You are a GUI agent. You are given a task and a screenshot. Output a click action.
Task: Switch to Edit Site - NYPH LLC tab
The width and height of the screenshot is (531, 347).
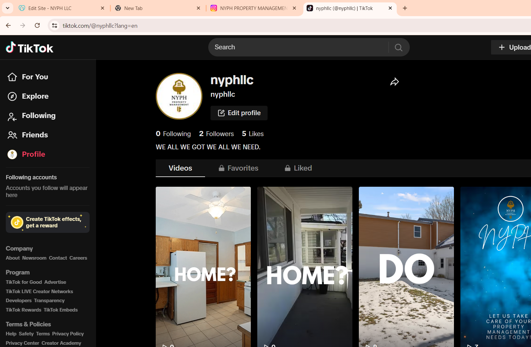tap(61, 8)
